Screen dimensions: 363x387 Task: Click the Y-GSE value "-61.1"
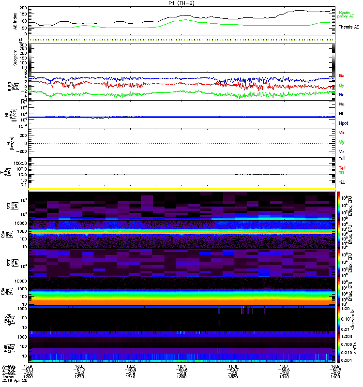(x=28, y=370)
